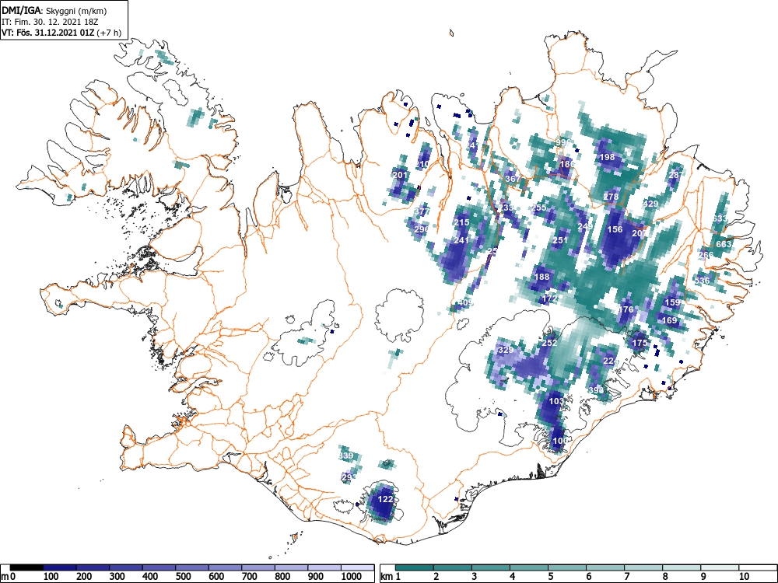Click the 377 visibility value on the map
778x583 pixels.
421,211
